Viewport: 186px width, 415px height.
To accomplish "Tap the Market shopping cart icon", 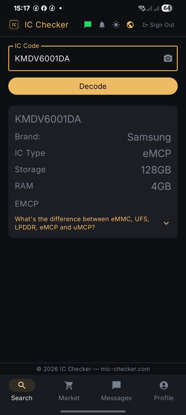I will (69, 385).
